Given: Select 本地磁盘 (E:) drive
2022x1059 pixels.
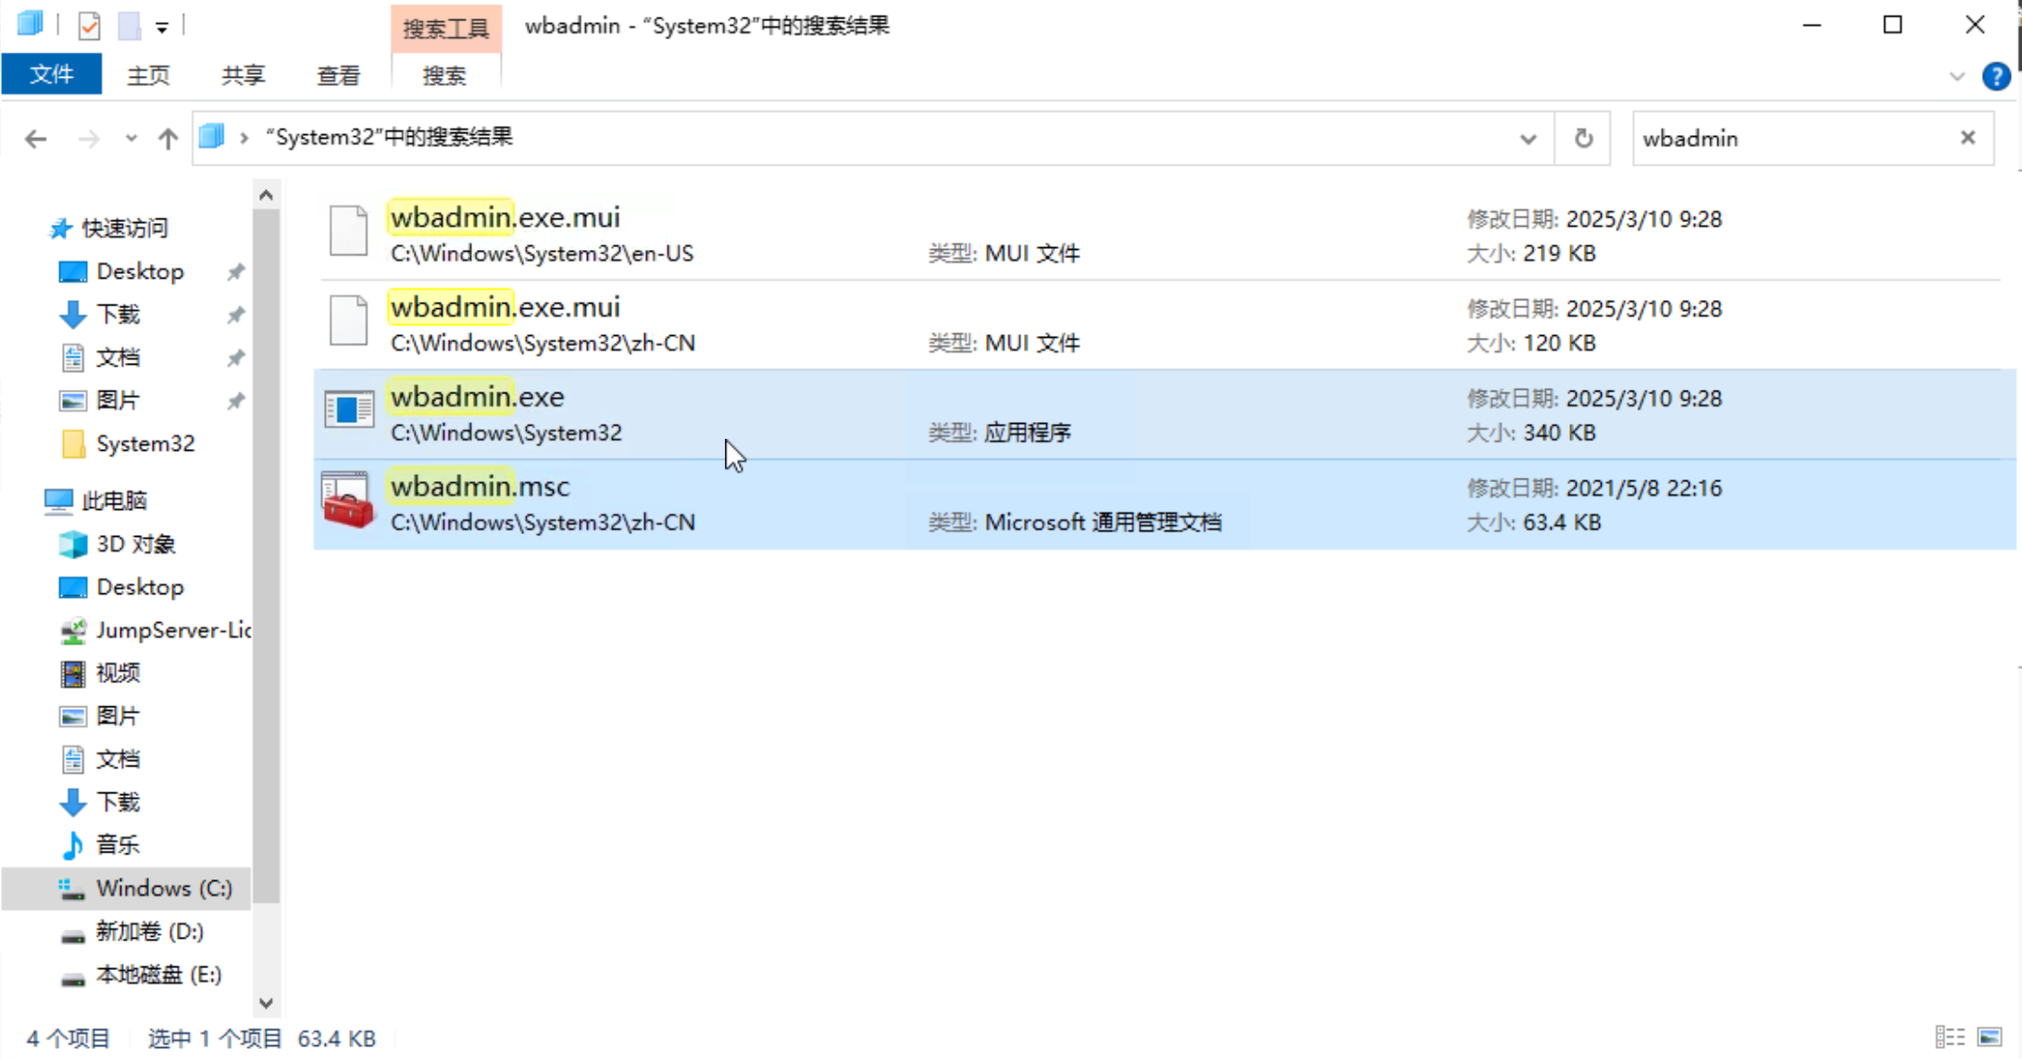Looking at the screenshot, I should coord(158,975).
